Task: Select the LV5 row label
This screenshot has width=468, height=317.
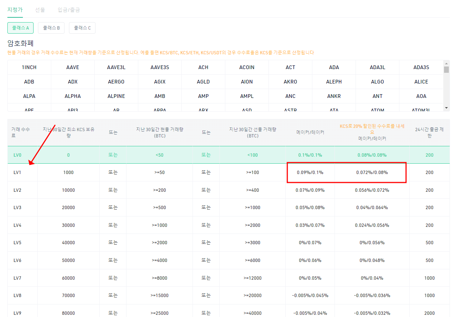Action: coord(17,243)
